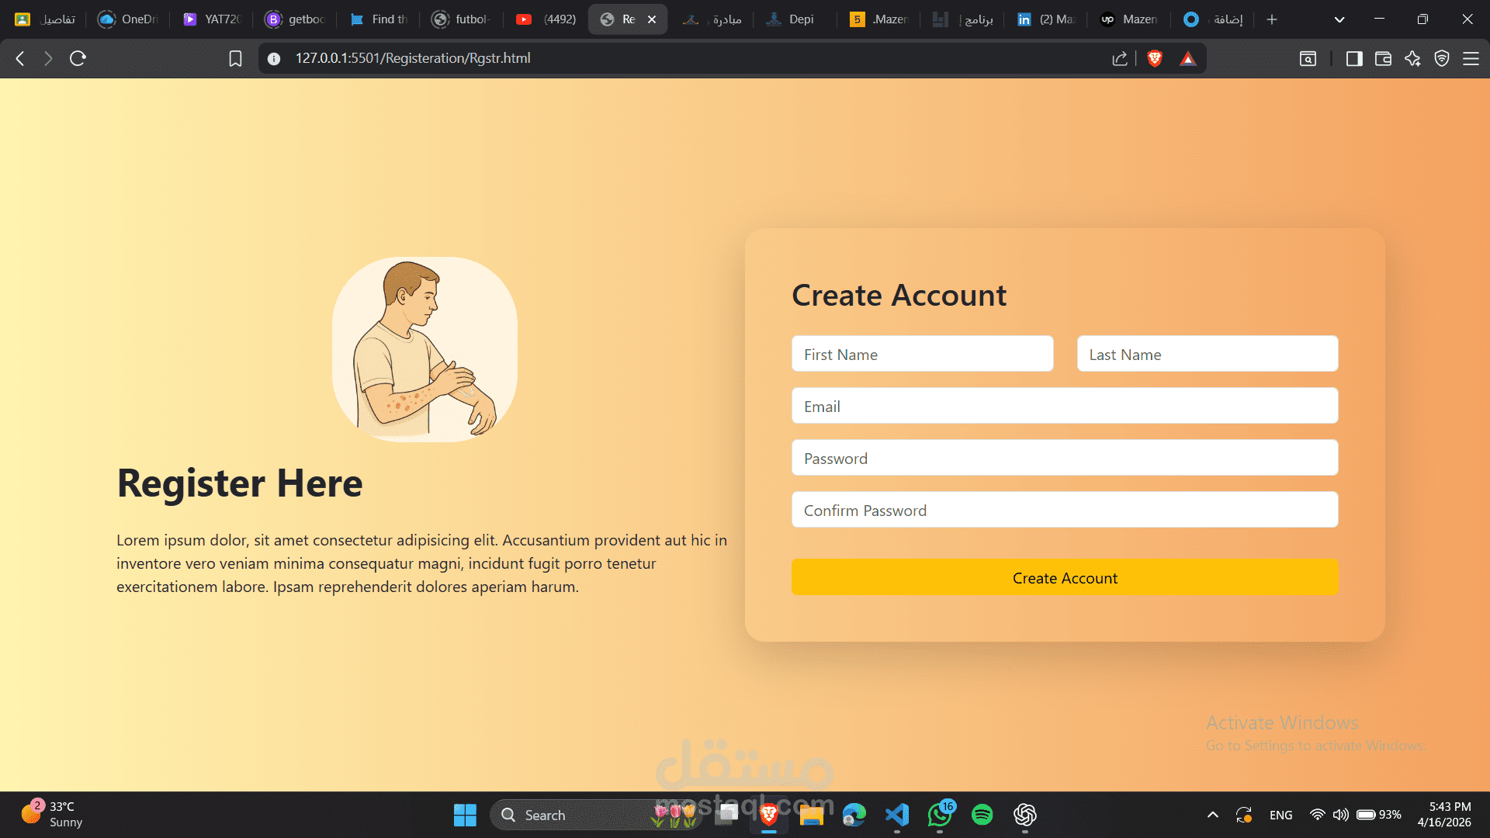The height and width of the screenshot is (838, 1490).
Task: Click the forward navigation arrow
Action: tap(48, 58)
